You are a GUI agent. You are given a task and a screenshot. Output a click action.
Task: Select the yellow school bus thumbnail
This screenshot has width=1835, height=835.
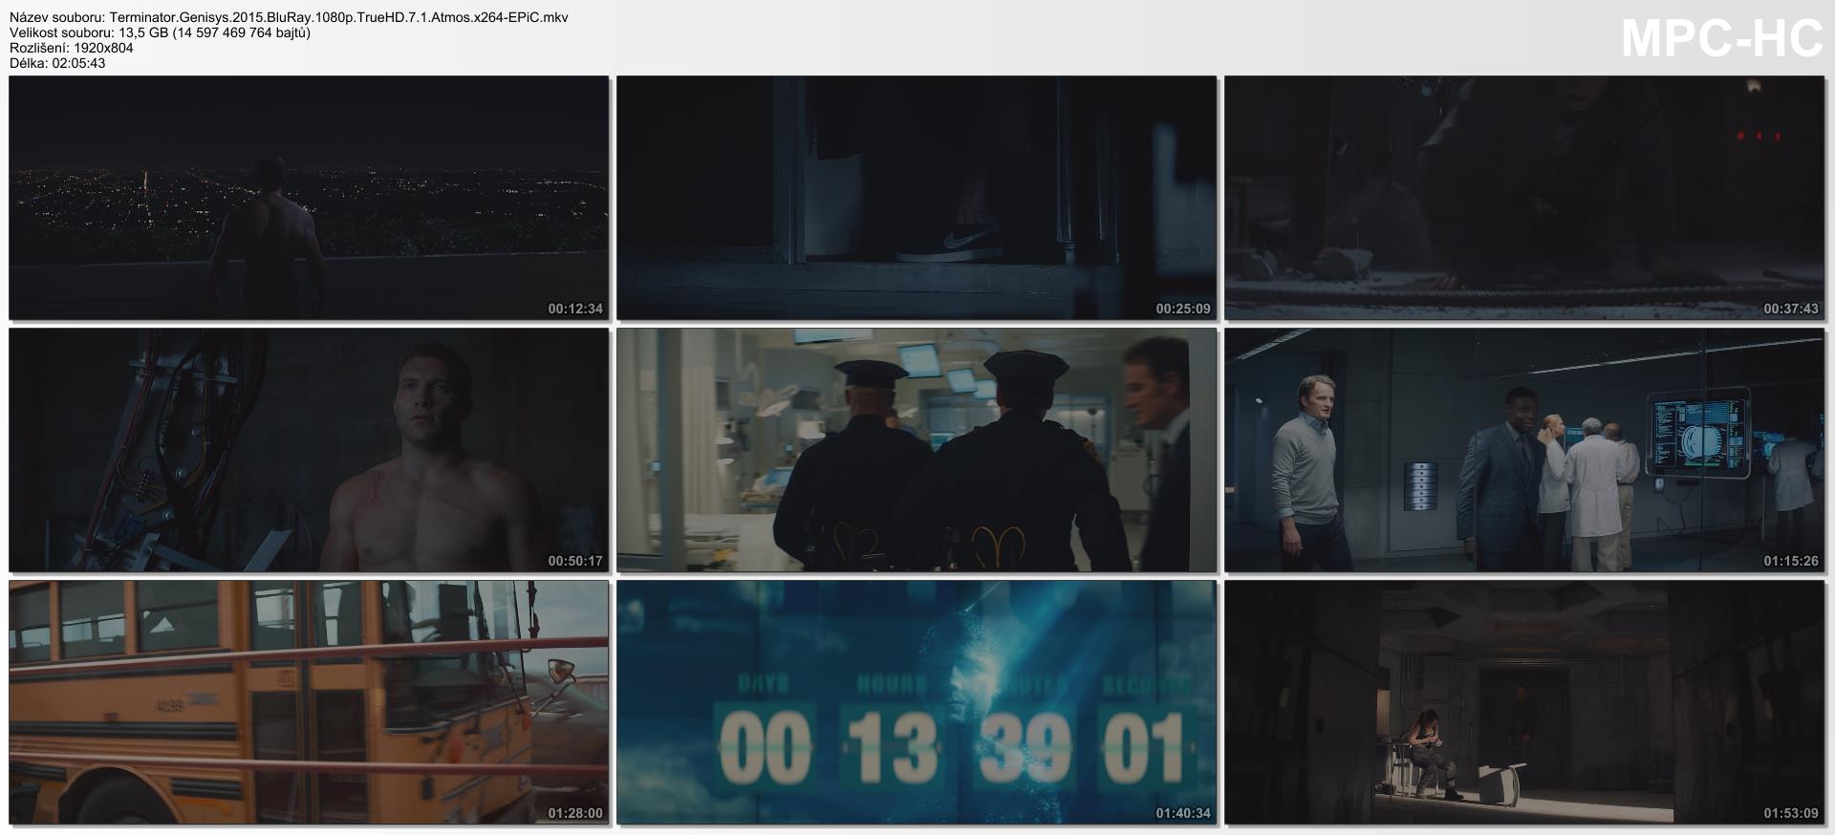click(x=309, y=702)
